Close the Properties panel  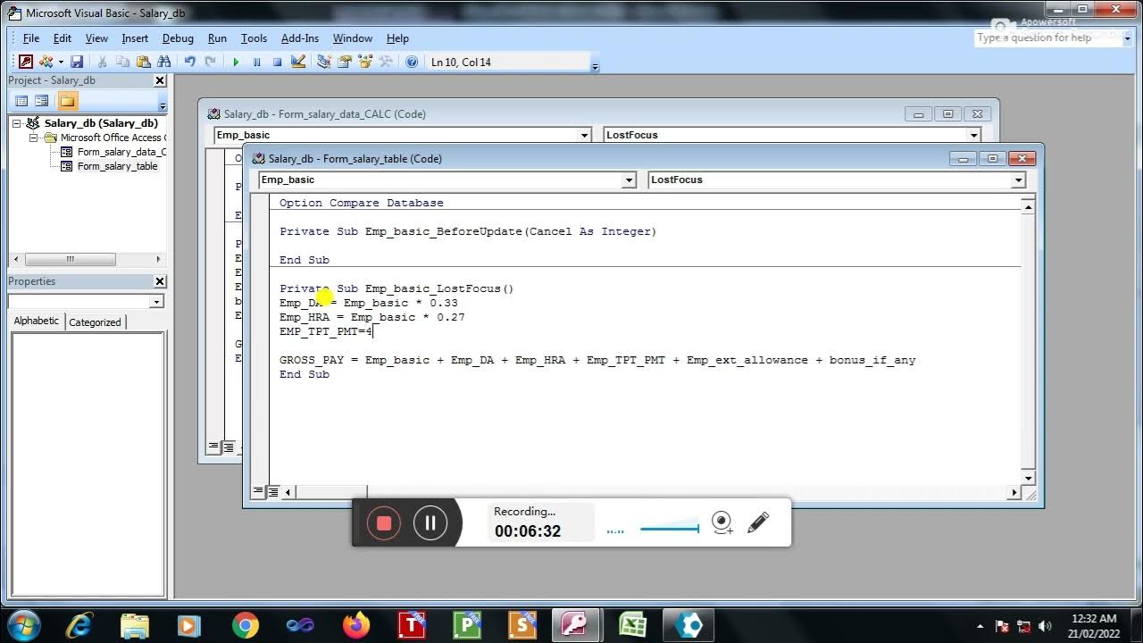coord(160,281)
